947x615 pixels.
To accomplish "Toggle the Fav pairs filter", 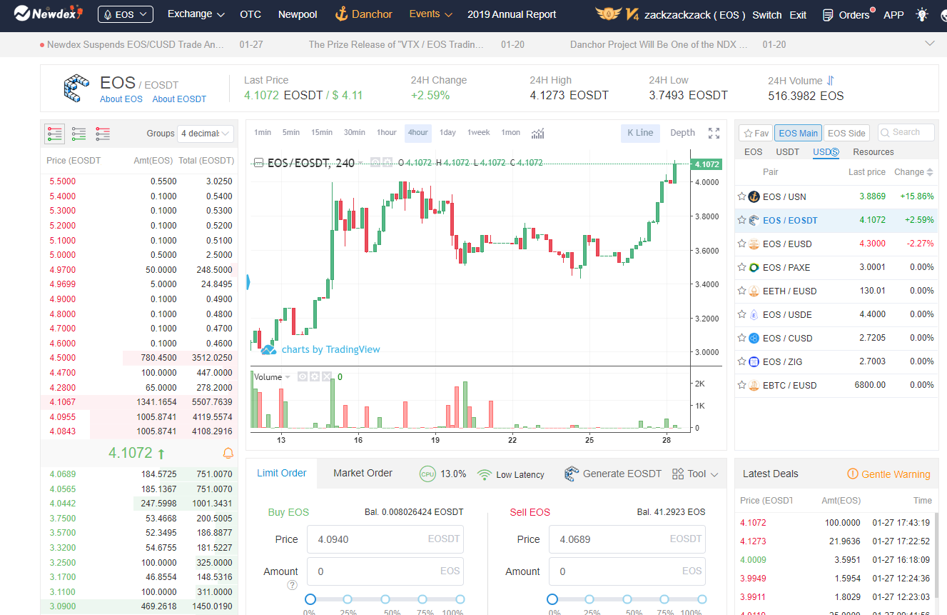I will click(x=755, y=133).
